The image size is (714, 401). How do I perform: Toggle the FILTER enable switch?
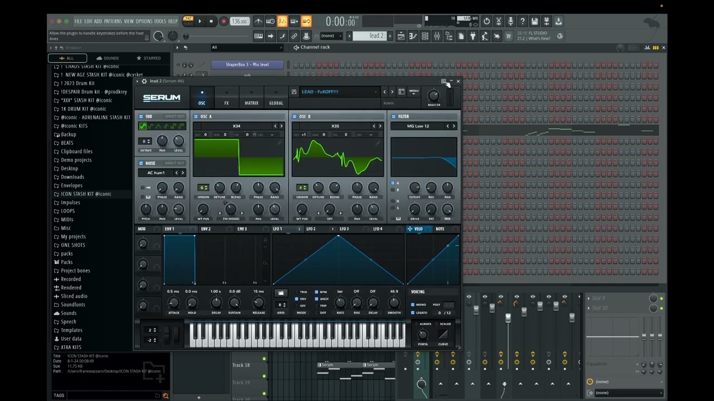(393, 116)
